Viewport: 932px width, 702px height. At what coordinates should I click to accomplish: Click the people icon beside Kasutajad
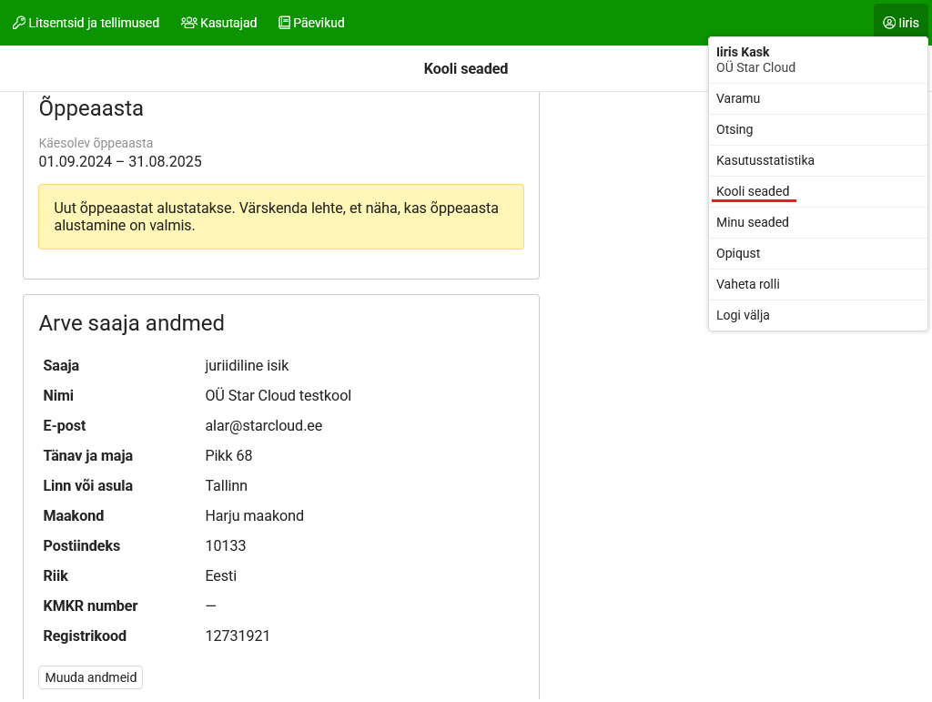(189, 23)
